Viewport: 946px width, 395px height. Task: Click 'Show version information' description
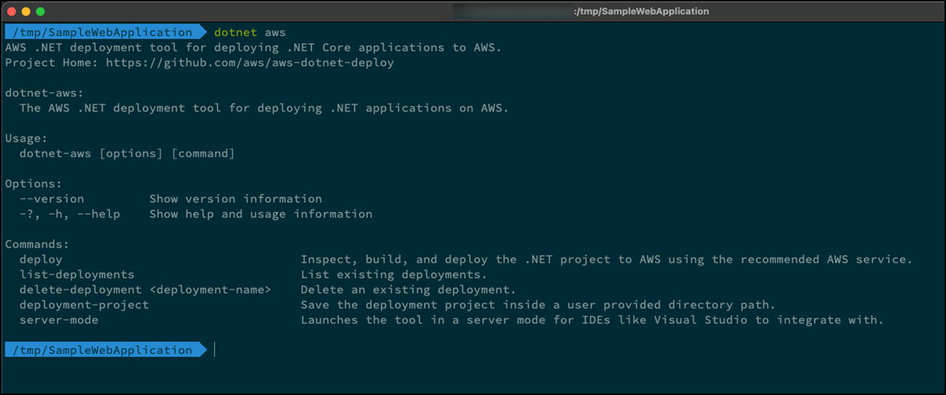[x=236, y=199]
